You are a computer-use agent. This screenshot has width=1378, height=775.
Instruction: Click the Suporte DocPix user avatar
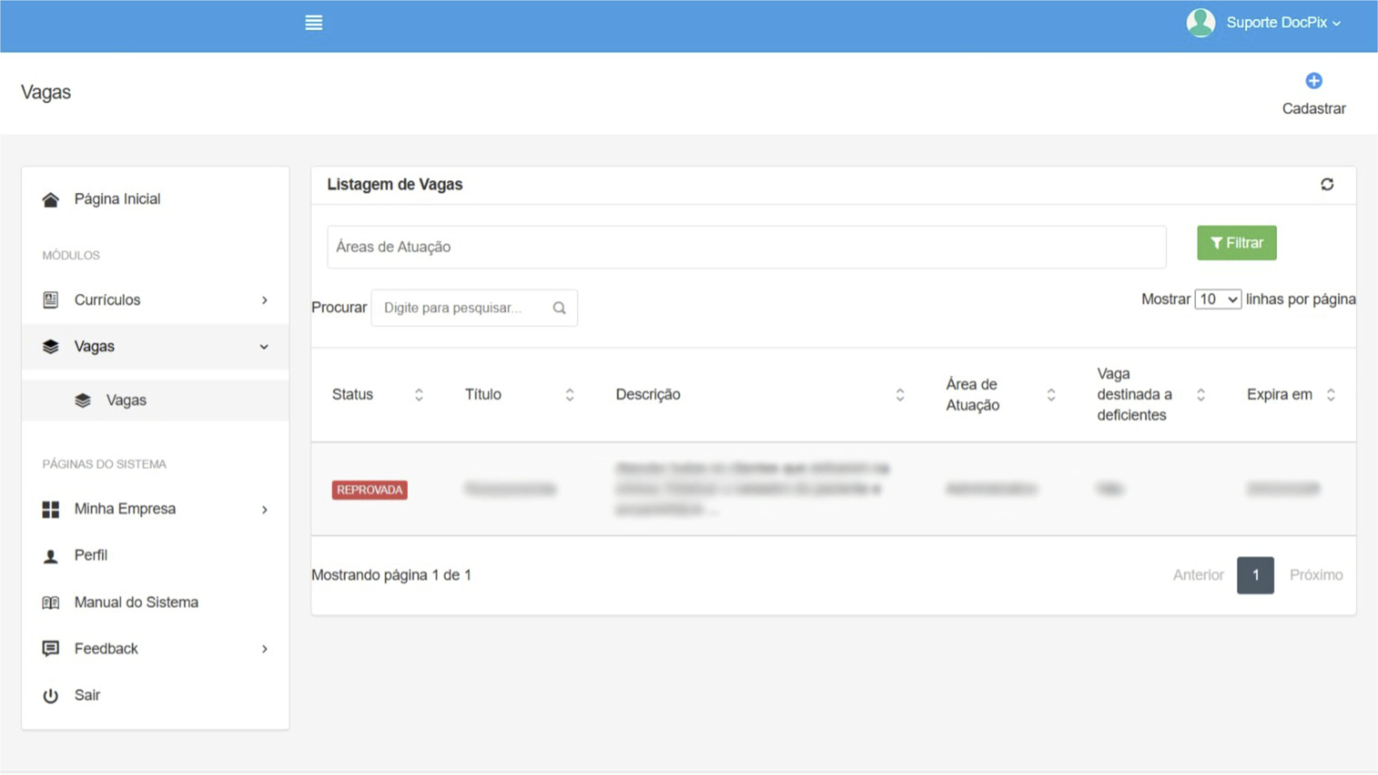[x=1200, y=23]
